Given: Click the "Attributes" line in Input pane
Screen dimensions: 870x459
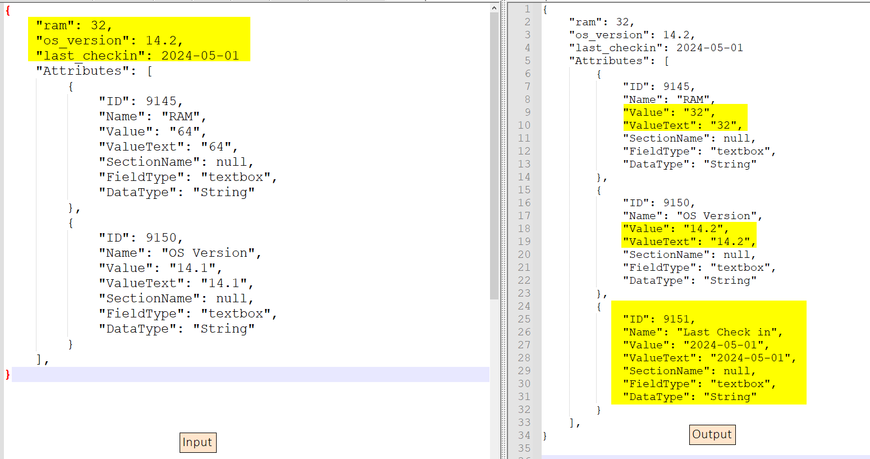Looking at the screenshot, I should pyautogui.click(x=94, y=71).
